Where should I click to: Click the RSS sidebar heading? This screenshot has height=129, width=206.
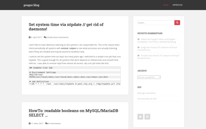tap(139, 87)
